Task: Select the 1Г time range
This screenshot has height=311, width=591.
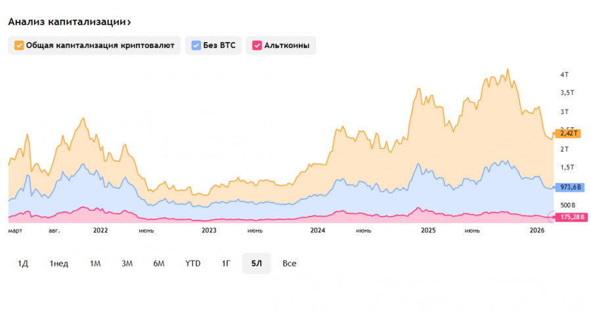Action: pyautogui.click(x=225, y=263)
